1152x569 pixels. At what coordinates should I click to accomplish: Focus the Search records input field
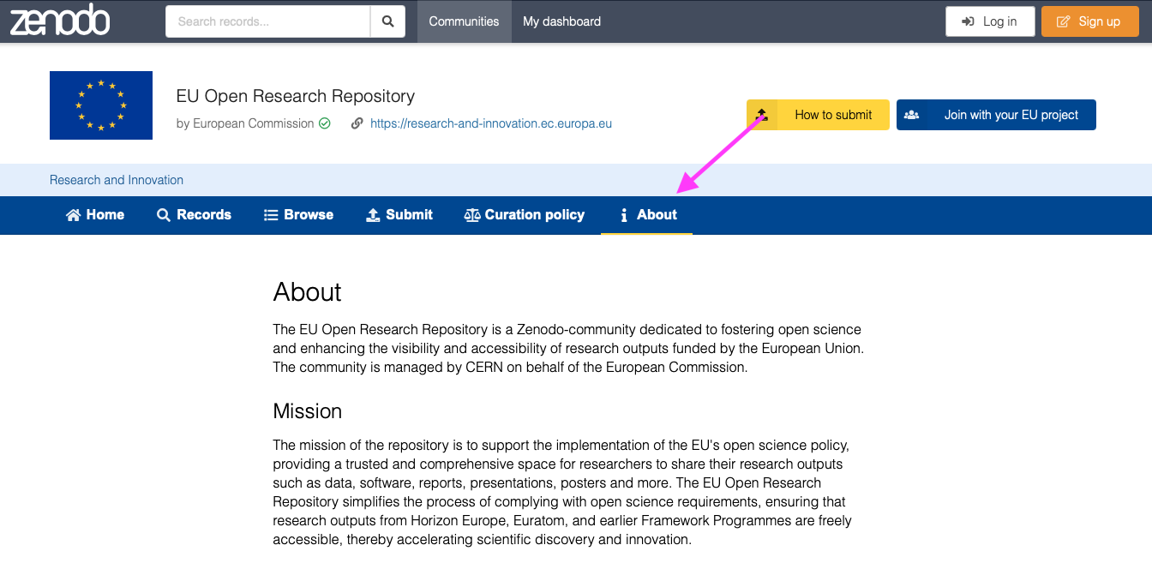(267, 21)
